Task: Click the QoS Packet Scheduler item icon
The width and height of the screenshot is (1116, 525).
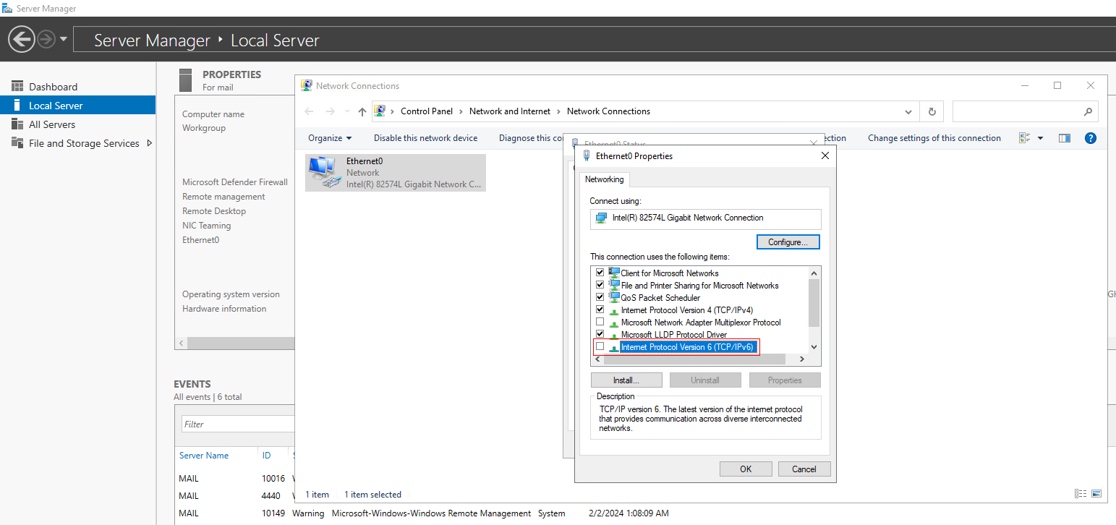Action: pos(614,297)
